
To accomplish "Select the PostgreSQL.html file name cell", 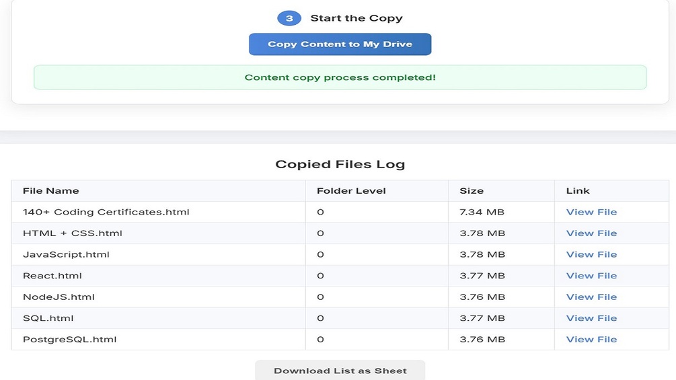I will (70, 339).
